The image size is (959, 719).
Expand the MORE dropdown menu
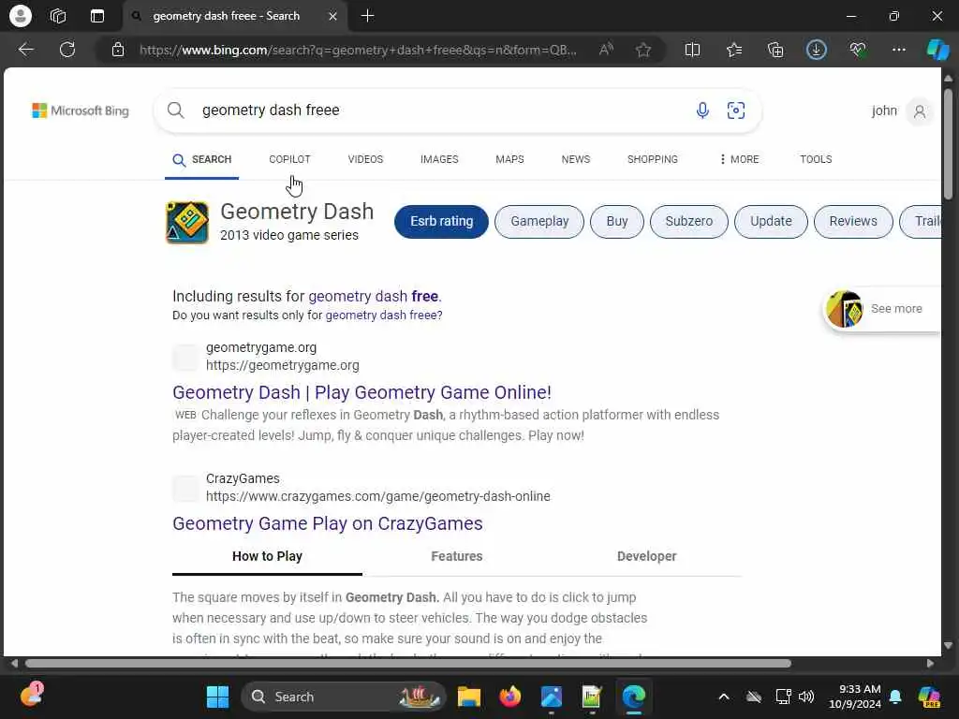click(739, 159)
